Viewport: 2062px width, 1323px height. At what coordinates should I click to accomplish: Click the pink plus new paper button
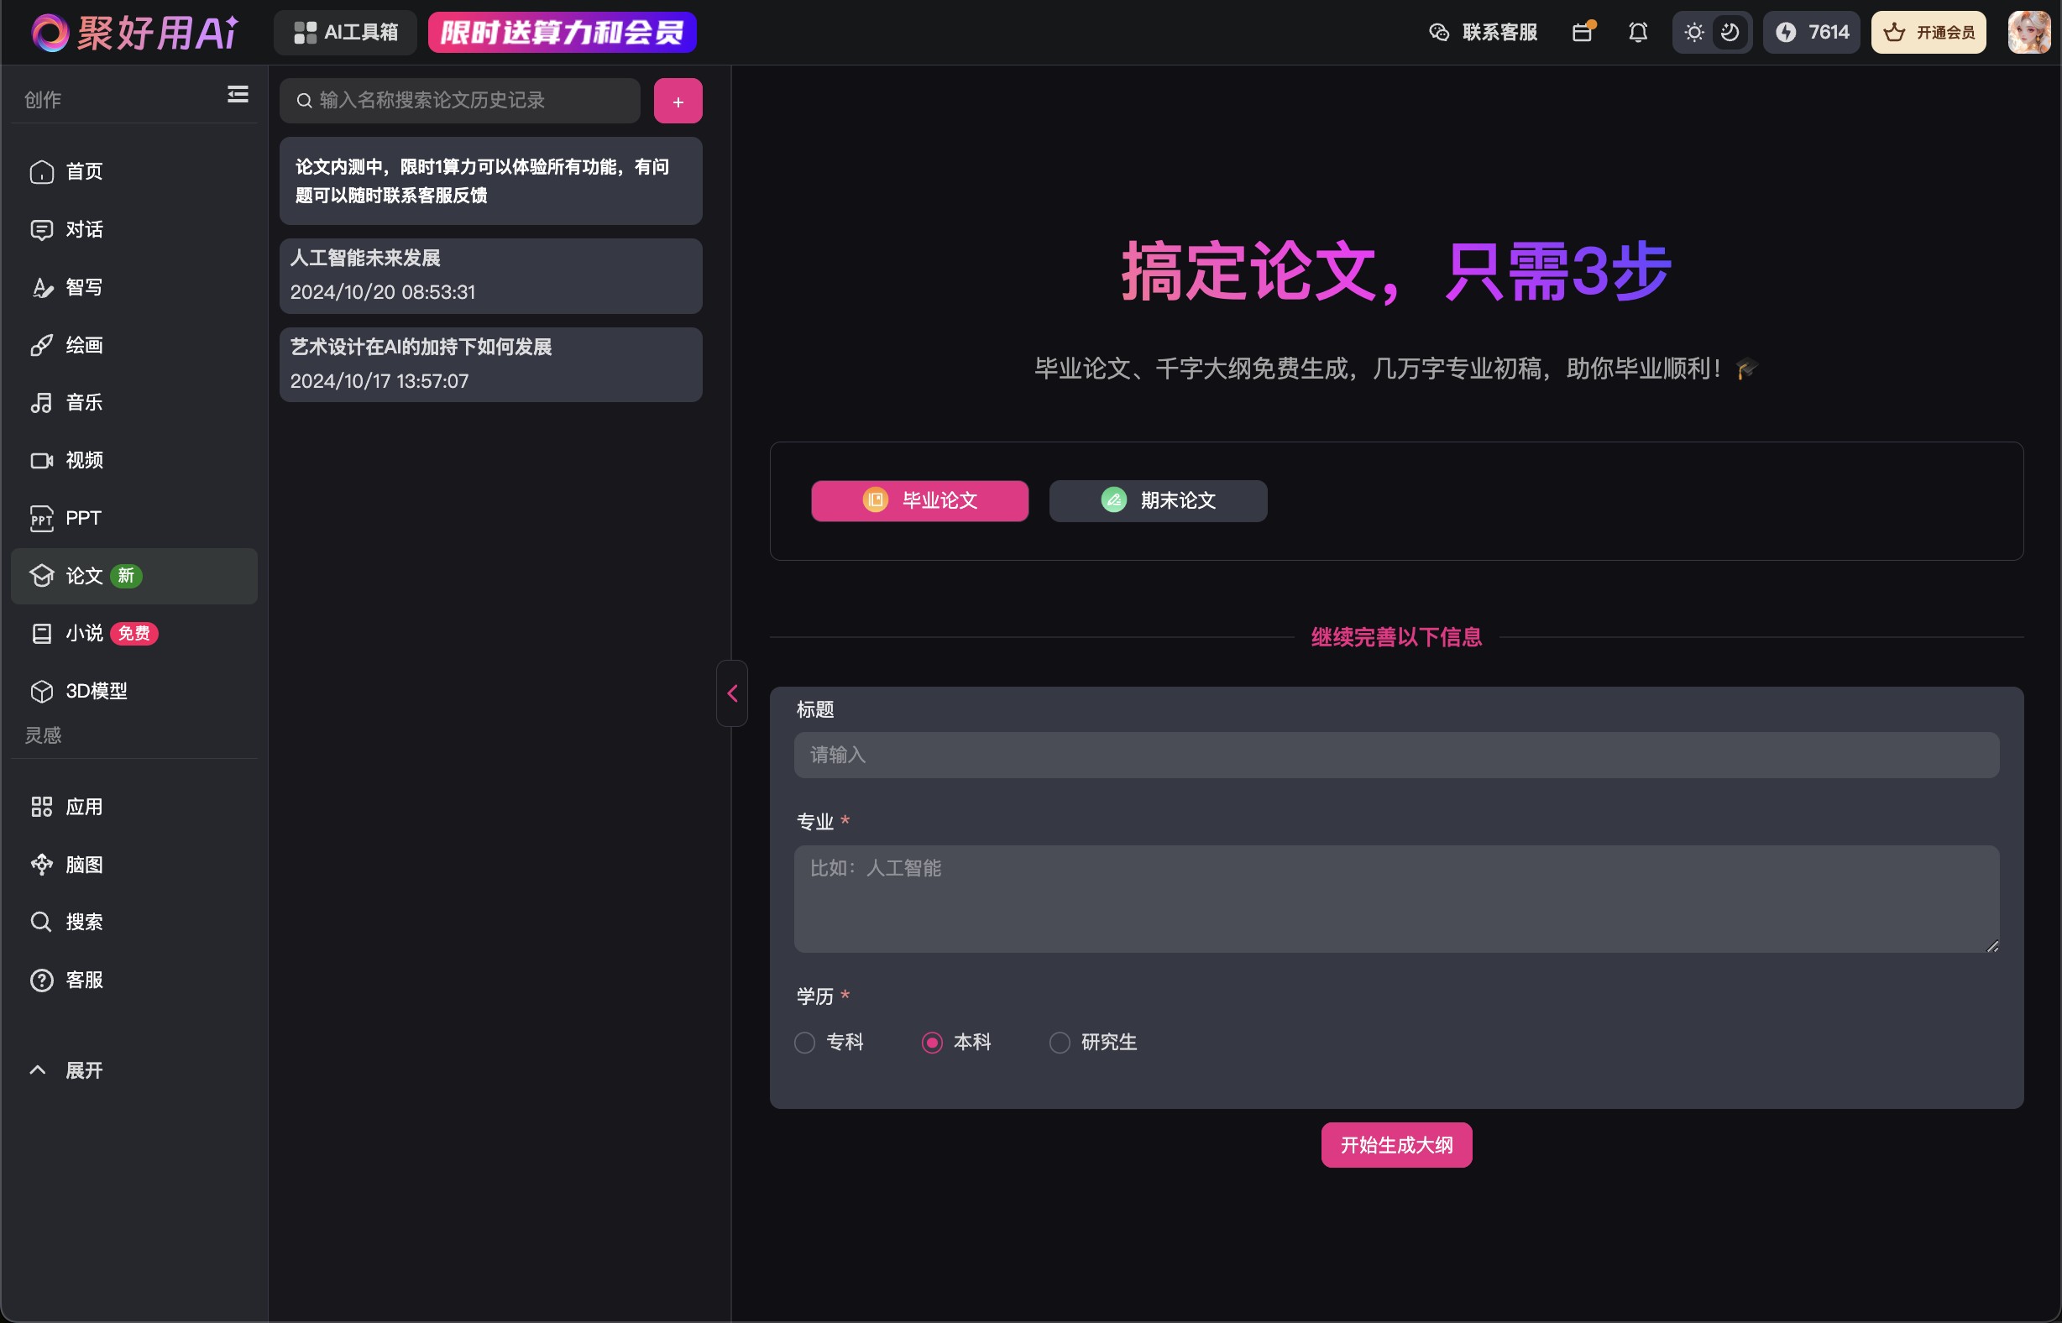pos(678,102)
